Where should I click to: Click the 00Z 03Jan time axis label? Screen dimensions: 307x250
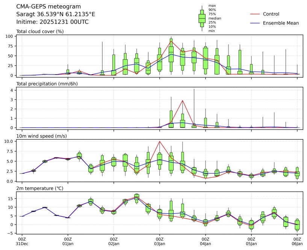point(160,241)
